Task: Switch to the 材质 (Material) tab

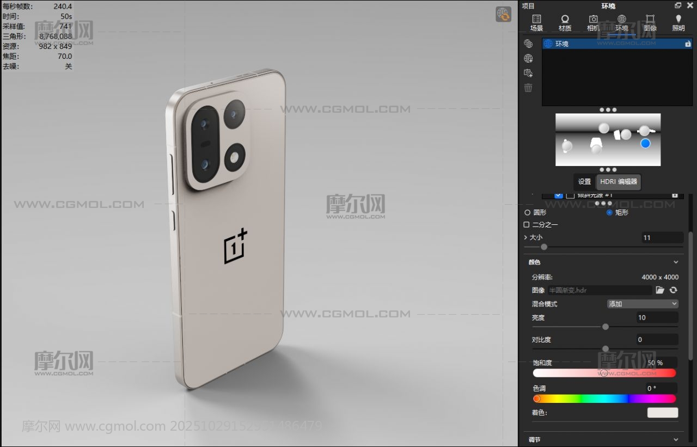Action: (565, 22)
